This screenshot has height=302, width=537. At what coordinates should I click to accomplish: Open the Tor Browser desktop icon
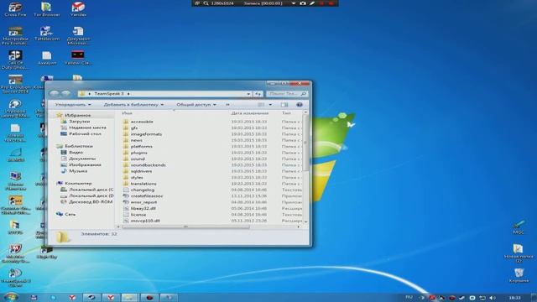pos(47,9)
